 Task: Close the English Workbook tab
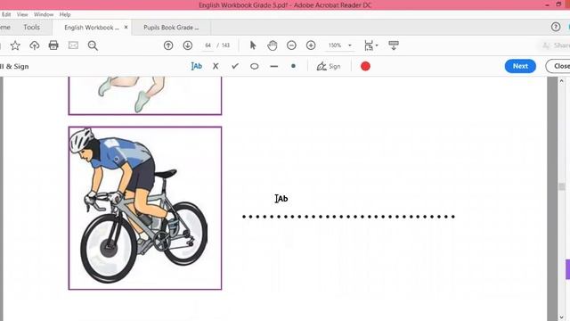point(126,28)
